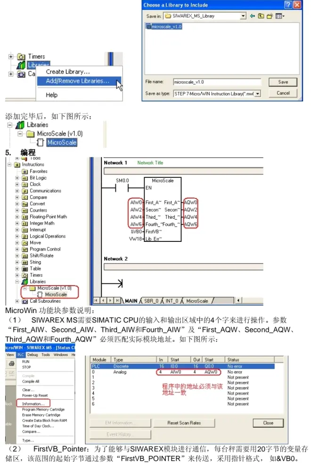Open the Debug menu

pyautogui.click(x=33, y=355)
